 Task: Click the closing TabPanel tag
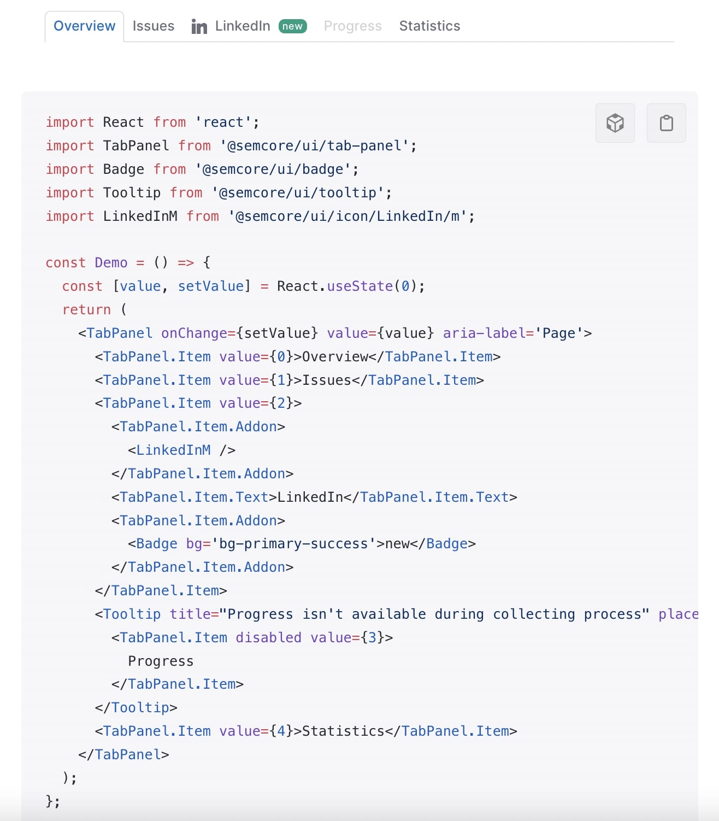[x=123, y=754]
